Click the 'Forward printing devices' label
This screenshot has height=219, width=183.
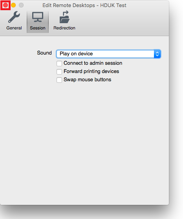(91, 71)
